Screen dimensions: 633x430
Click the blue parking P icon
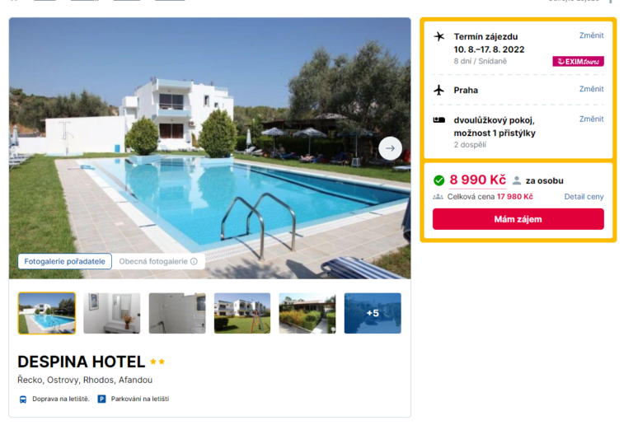[x=101, y=399]
